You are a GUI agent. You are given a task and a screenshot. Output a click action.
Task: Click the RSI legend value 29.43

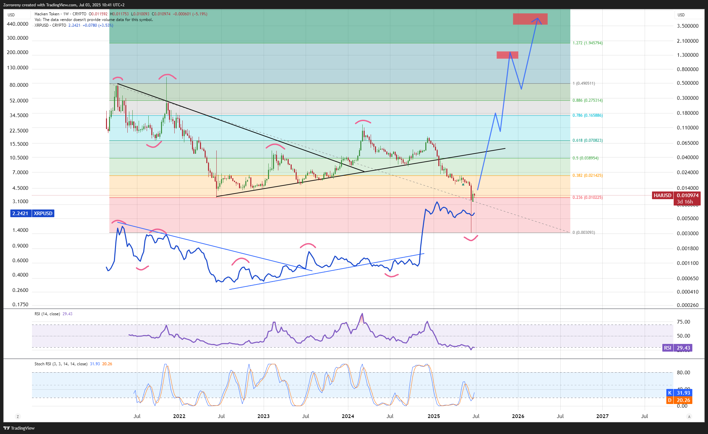[x=67, y=314]
